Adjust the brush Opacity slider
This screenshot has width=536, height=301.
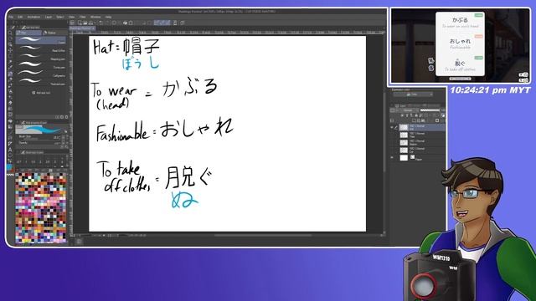coord(40,143)
